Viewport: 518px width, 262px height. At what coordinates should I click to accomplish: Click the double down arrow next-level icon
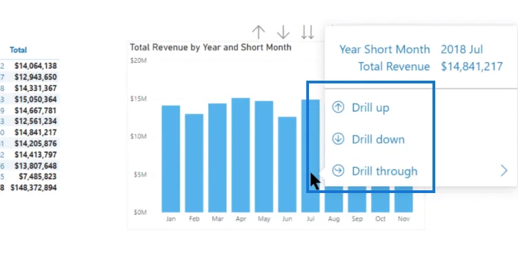pyautogui.click(x=308, y=32)
